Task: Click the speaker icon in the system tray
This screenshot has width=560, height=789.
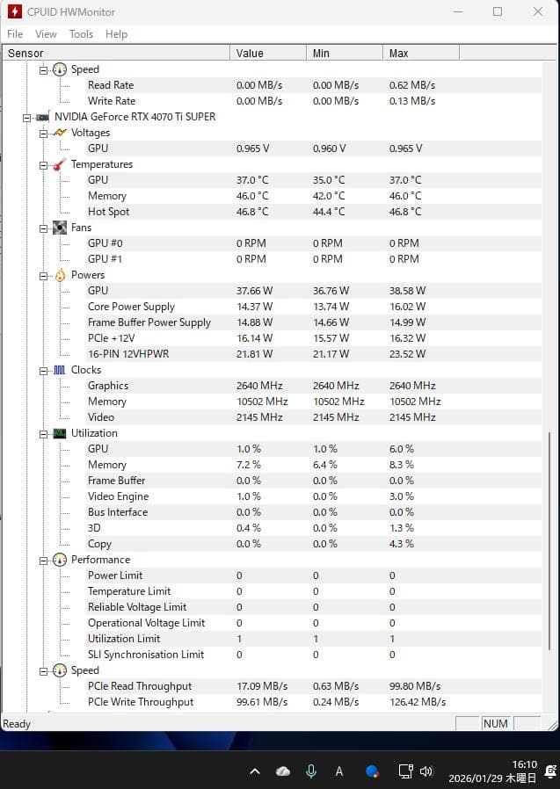Action: (x=428, y=771)
